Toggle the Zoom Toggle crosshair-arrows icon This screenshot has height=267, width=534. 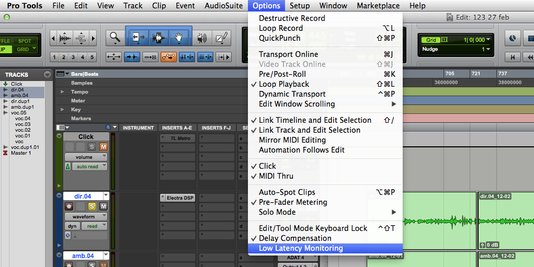click(x=113, y=57)
